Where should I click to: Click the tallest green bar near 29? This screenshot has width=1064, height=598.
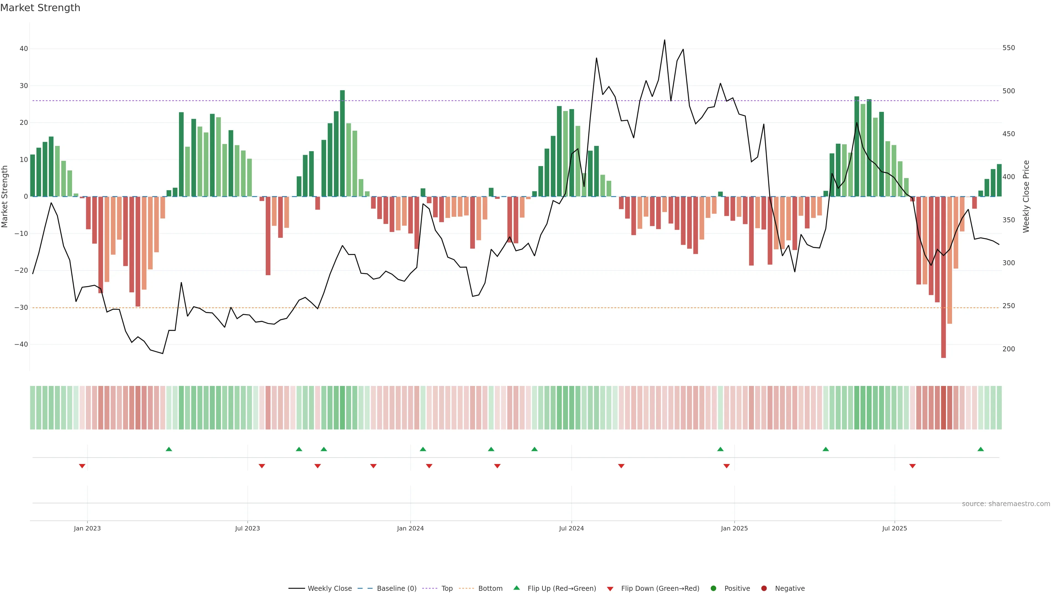342,144
